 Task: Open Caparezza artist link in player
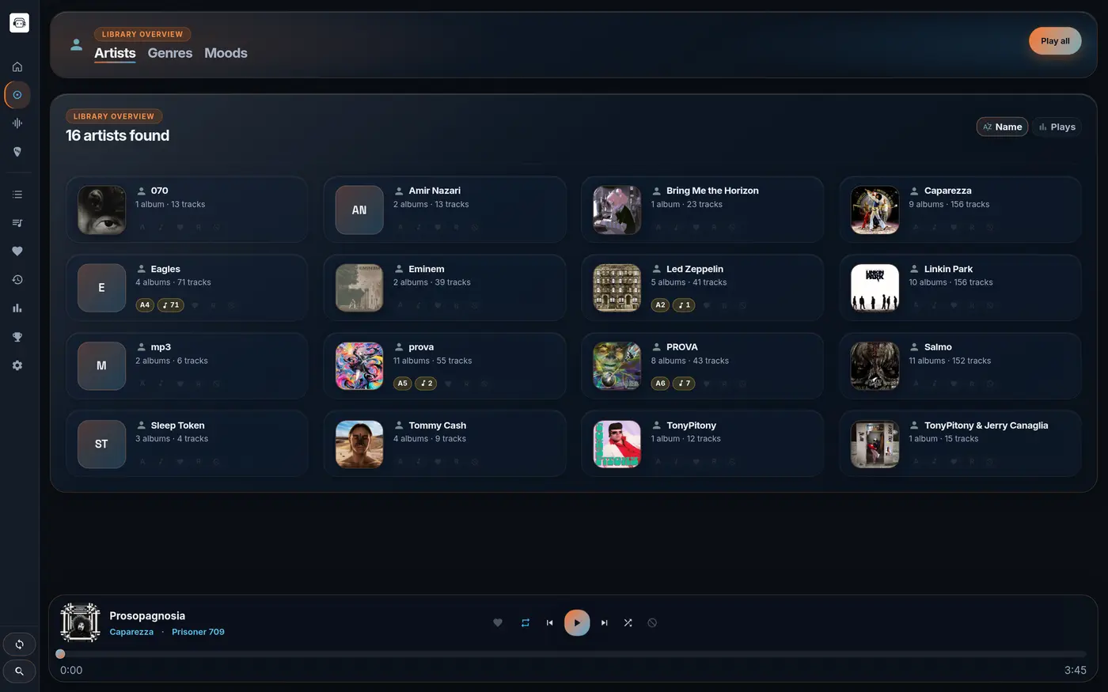pos(131,632)
